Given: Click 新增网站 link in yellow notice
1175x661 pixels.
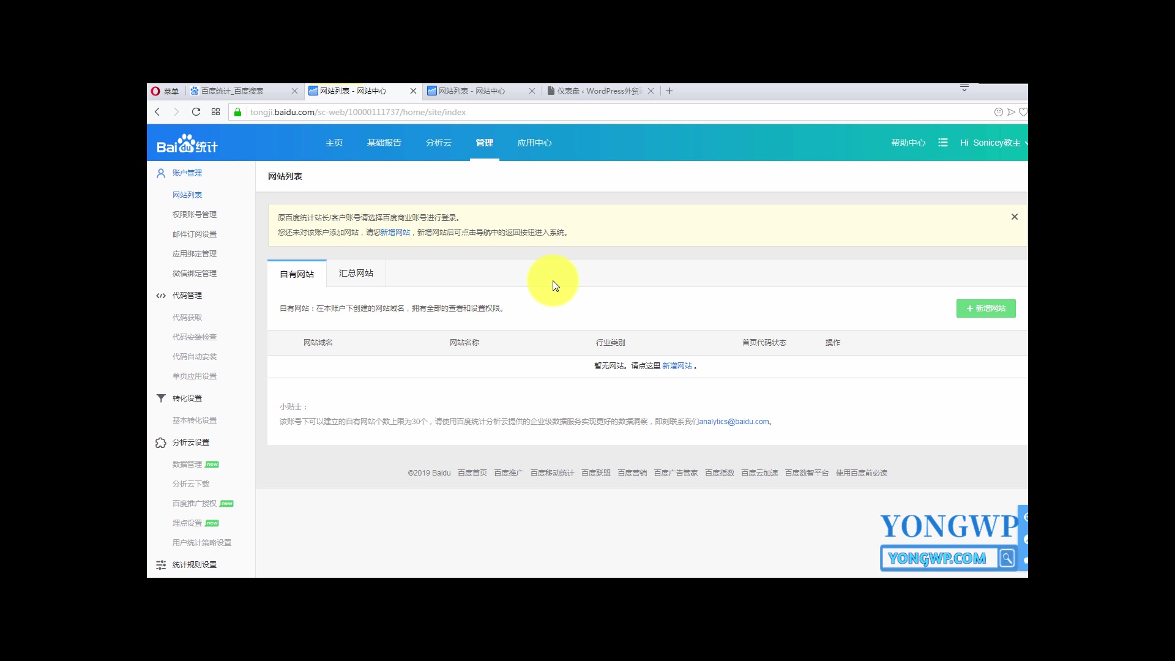Looking at the screenshot, I should [395, 233].
